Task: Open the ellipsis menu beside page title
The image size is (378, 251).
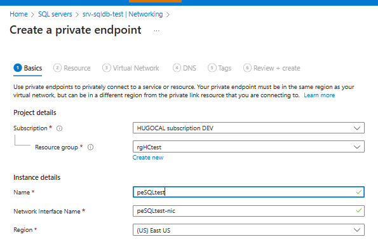Action: pos(156,31)
